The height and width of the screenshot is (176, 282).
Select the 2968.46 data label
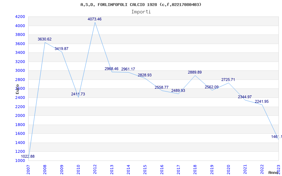[111, 69]
